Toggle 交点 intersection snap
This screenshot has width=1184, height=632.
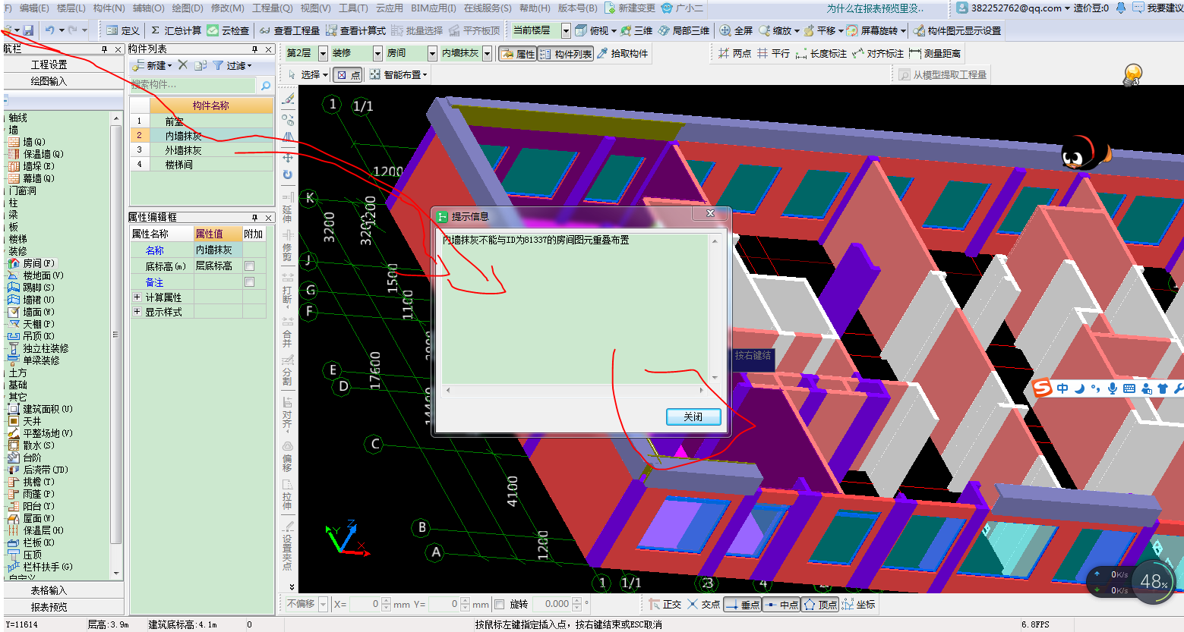(x=703, y=605)
